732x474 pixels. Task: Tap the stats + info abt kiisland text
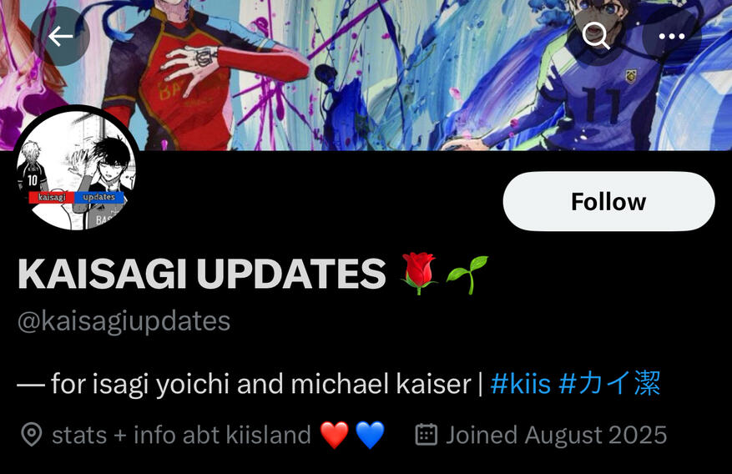click(x=182, y=435)
